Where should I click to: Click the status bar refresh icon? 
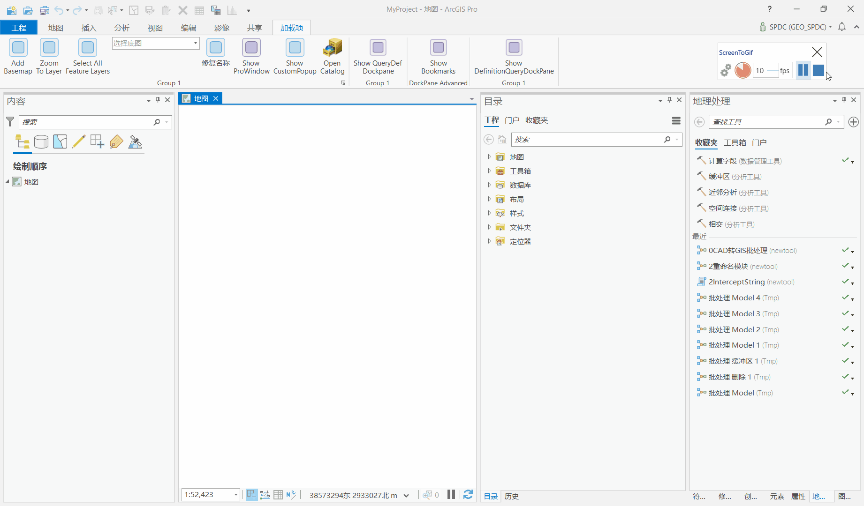coord(468,495)
